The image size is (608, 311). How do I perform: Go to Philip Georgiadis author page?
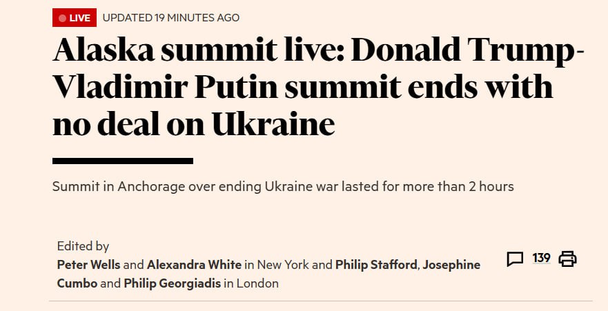click(172, 283)
